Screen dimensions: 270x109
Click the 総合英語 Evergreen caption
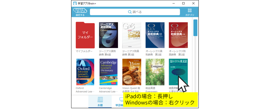(152, 90)
